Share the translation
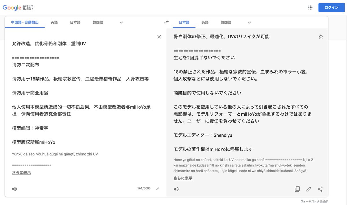Viewport: 347px width, 205px height. coord(320,189)
